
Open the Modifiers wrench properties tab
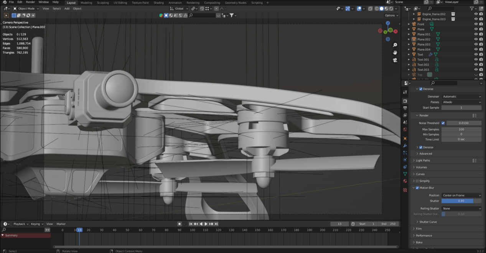[405, 146]
